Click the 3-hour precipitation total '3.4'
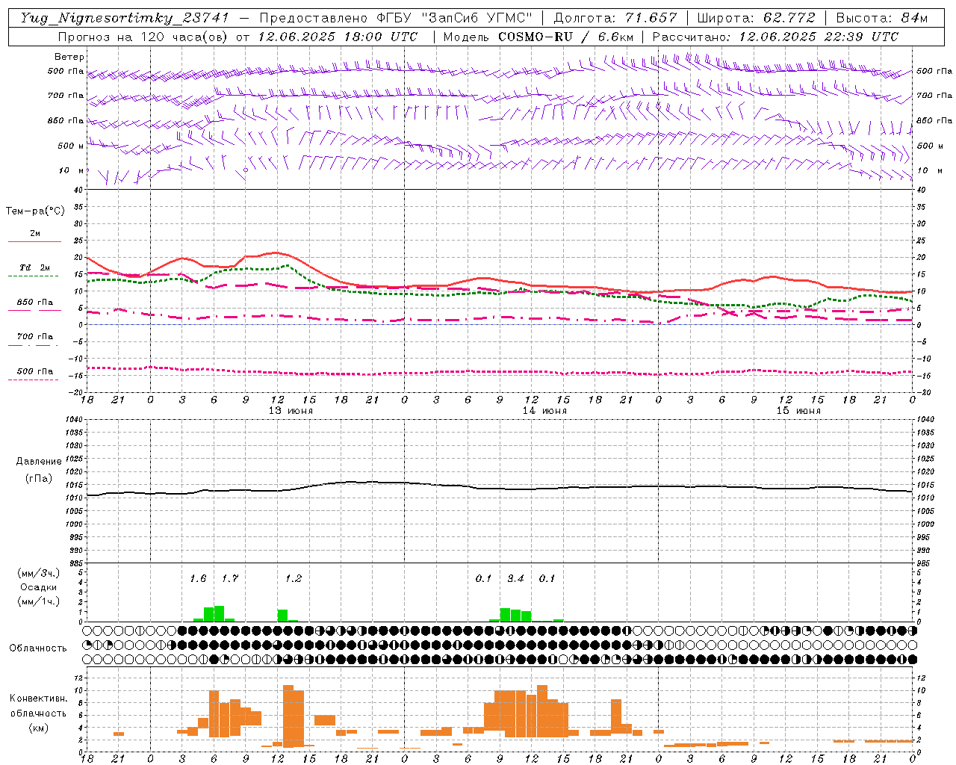 pos(515,578)
